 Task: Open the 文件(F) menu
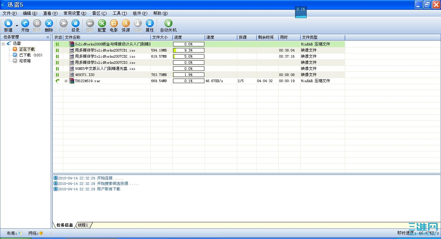click(10, 13)
